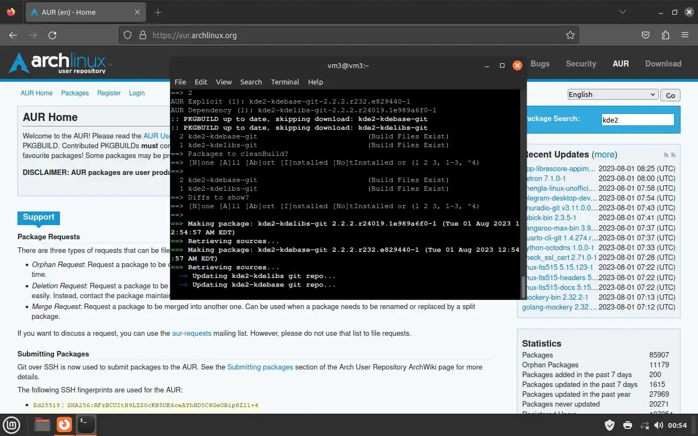
Task: Open the golang-mockery recent update link
Action: pos(559,307)
